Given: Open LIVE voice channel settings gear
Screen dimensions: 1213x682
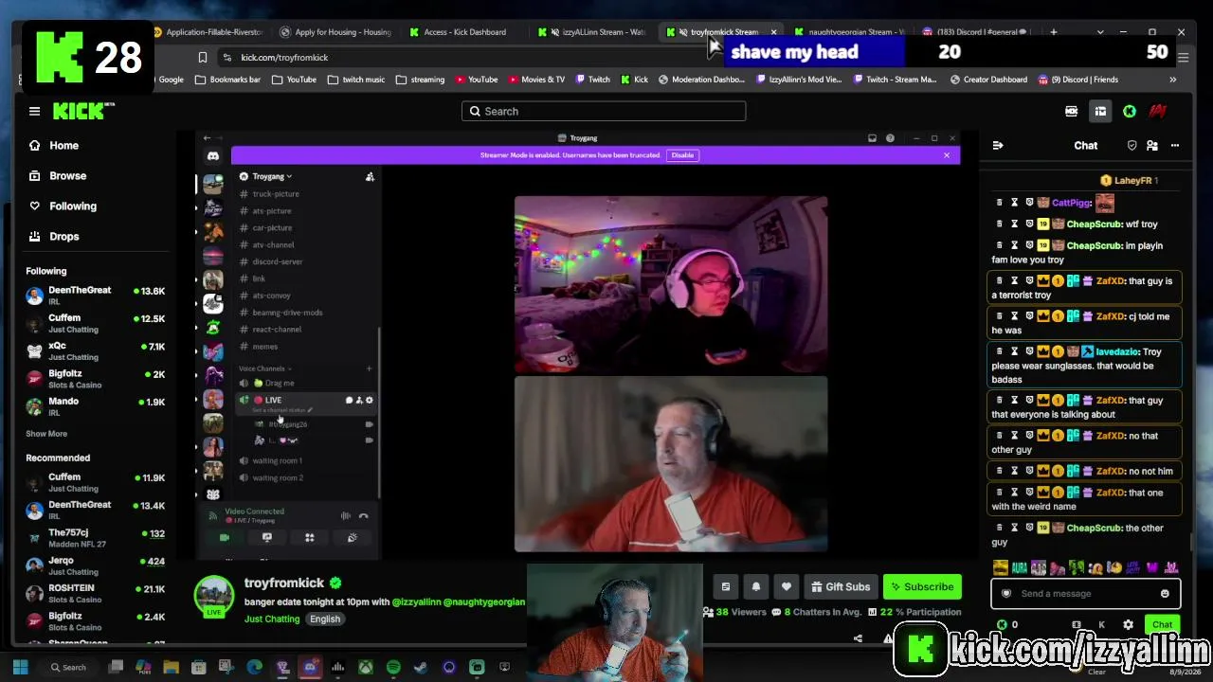Looking at the screenshot, I should 370,401.
